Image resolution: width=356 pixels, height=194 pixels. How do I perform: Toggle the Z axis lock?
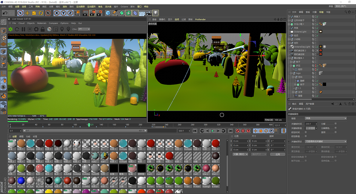pyautogui.click(x=70, y=13)
